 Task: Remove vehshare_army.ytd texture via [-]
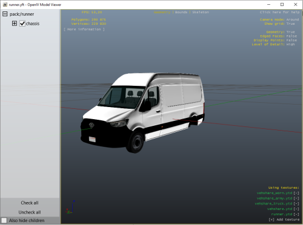point(296,198)
